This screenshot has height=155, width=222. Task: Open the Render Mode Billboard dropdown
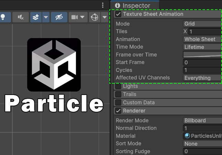[x=202, y=120]
